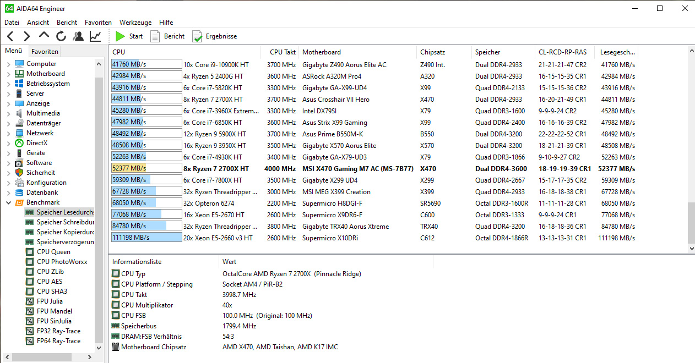Image resolution: width=695 pixels, height=363 pixels.
Task: Expand the Motherboard tree node
Action: tap(8, 74)
